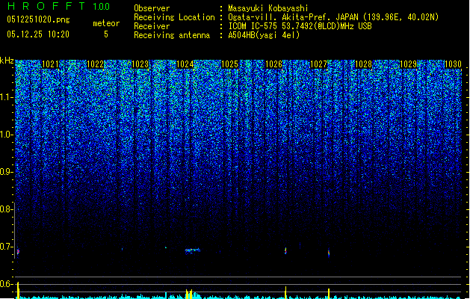Click the yellow intensity spike below 1026
The height and width of the screenshot is (299, 470).
pos(285,292)
